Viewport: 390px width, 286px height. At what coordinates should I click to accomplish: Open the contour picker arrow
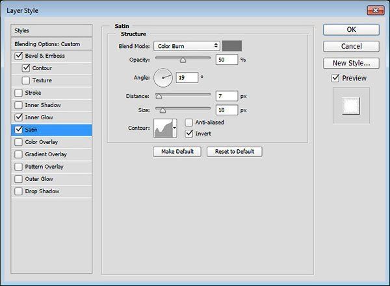pos(175,128)
